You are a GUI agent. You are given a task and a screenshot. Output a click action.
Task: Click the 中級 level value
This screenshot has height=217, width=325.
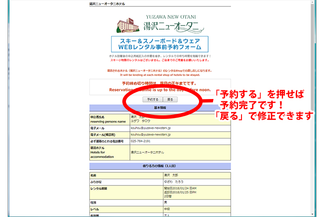click(167, 209)
